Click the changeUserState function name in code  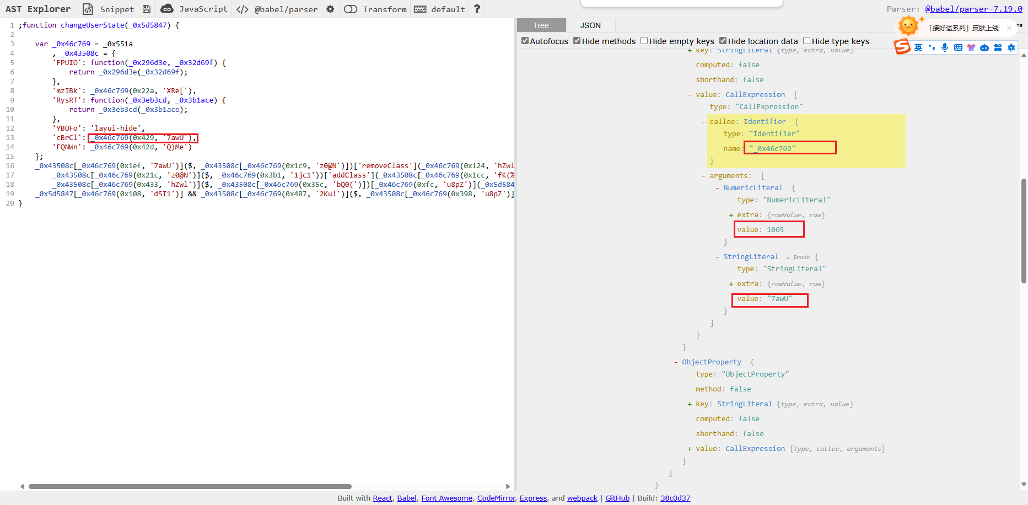[93, 25]
